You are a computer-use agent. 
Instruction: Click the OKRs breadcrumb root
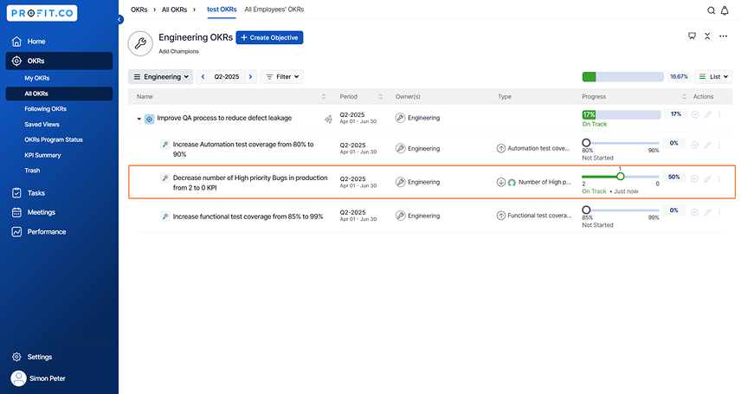(139, 10)
